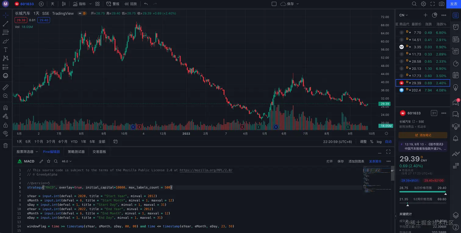The height and width of the screenshot is (233, 461).
Task: Toggle the 自动 auto scale option
Action: [x=388, y=142]
